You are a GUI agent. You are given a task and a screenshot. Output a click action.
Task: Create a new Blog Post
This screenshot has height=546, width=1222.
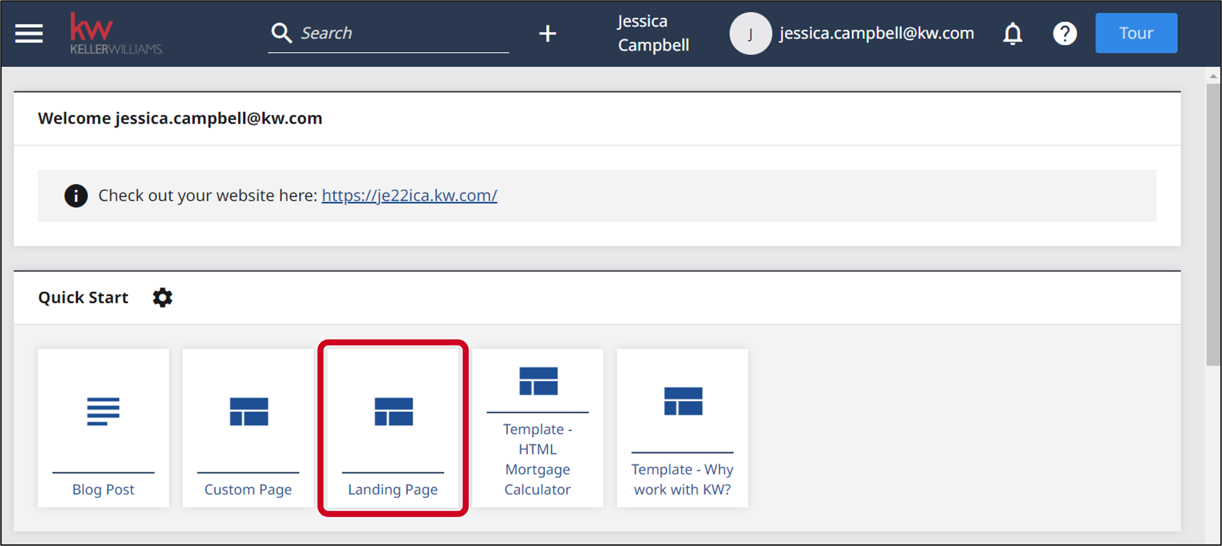[x=103, y=428]
